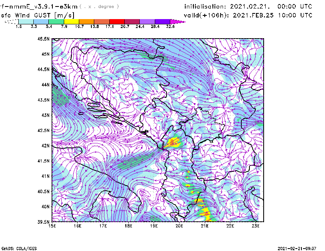Viewport: 325px width, 251px height.
Task: Click the 41N latitude label
Action: [45, 176]
